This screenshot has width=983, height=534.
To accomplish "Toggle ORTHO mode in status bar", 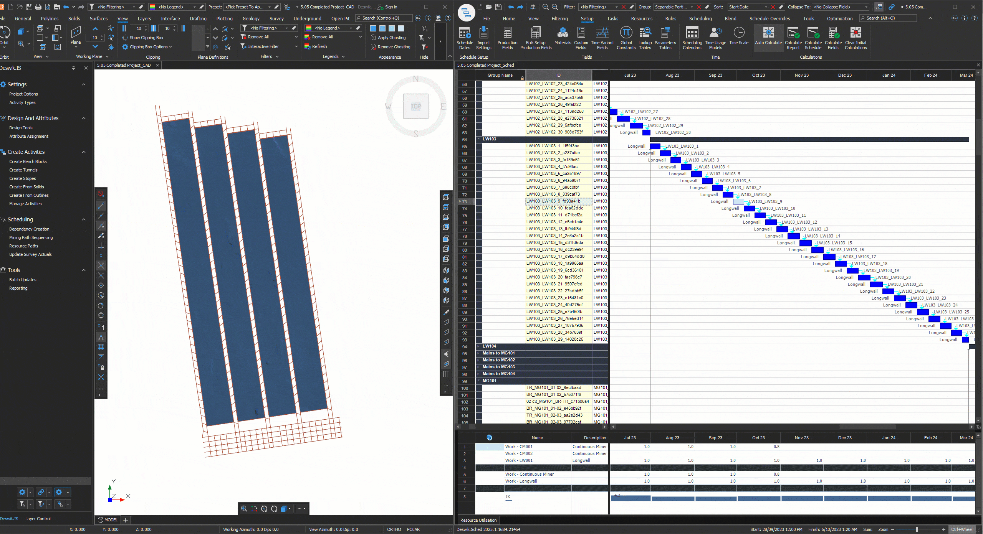I will (x=394, y=529).
